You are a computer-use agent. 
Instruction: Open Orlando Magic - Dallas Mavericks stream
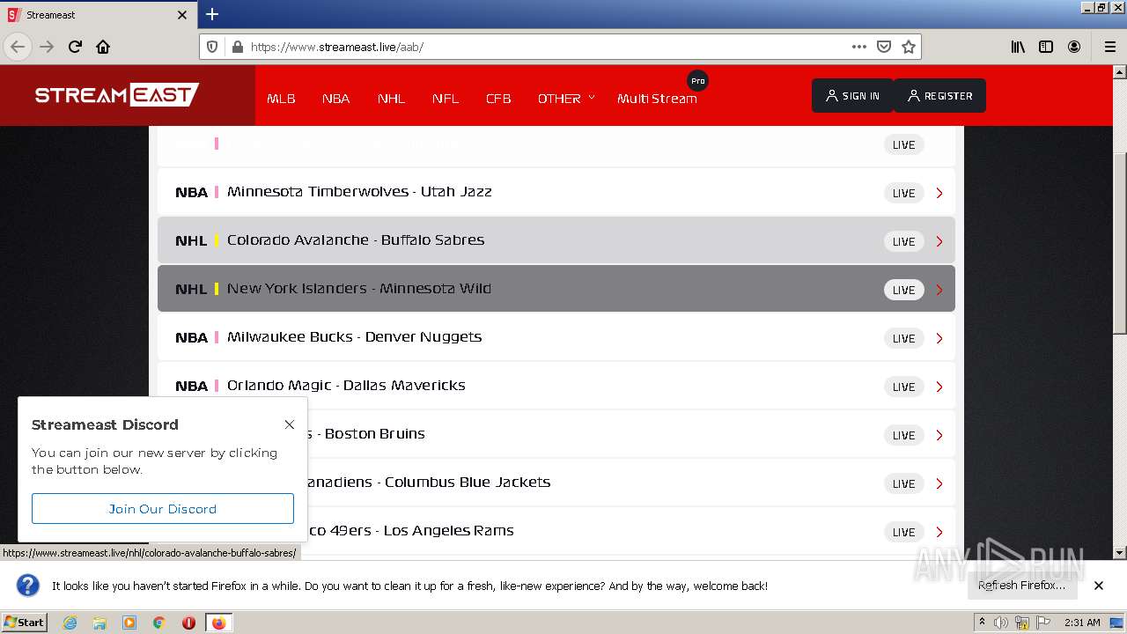coord(556,386)
